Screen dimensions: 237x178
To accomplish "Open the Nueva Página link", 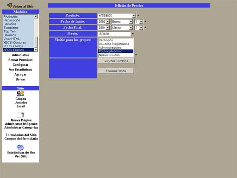I will [x=21, y=120].
